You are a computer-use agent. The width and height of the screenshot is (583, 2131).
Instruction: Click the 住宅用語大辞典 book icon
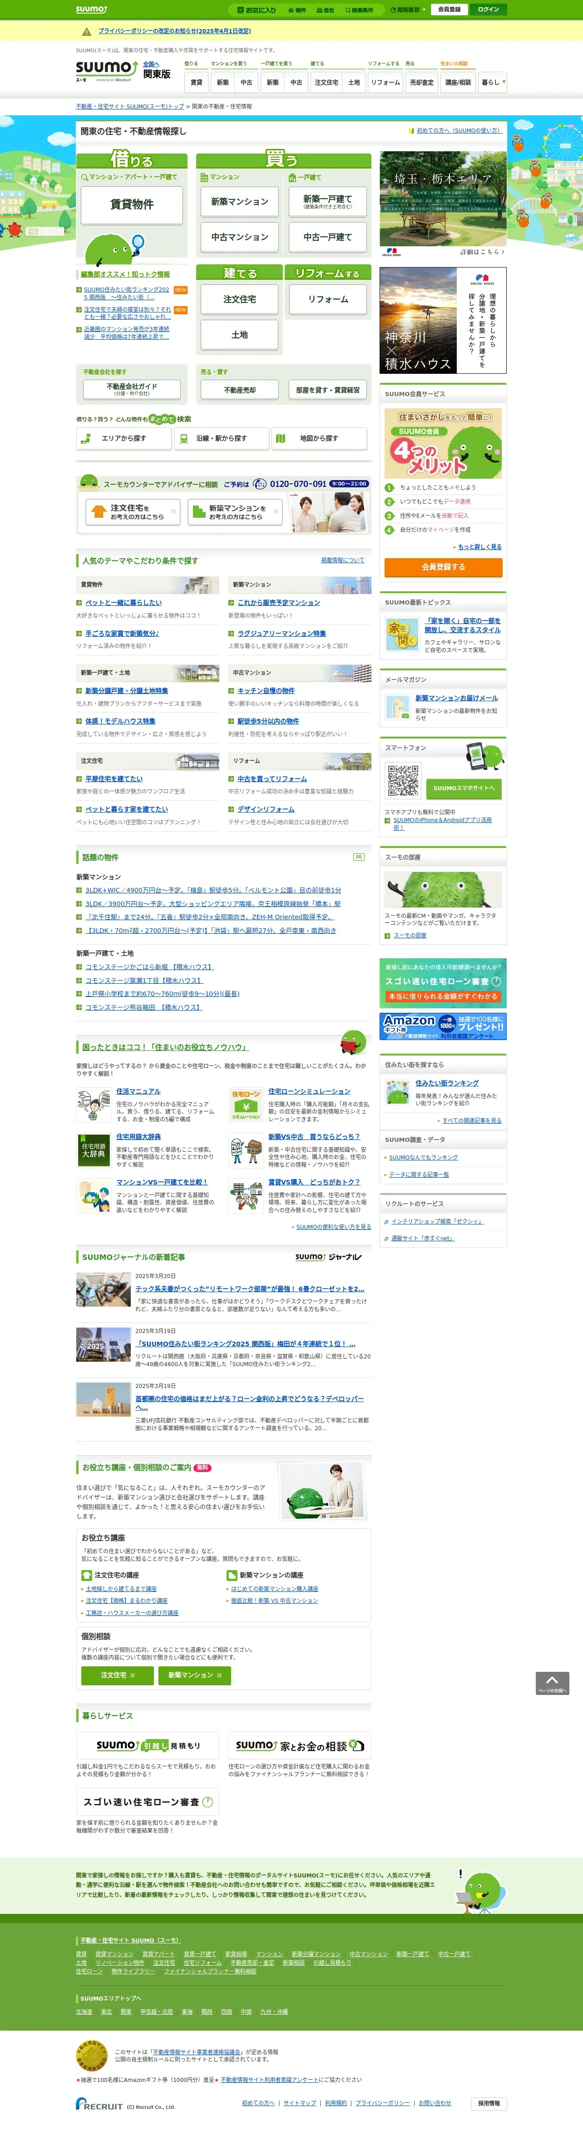(94, 1150)
